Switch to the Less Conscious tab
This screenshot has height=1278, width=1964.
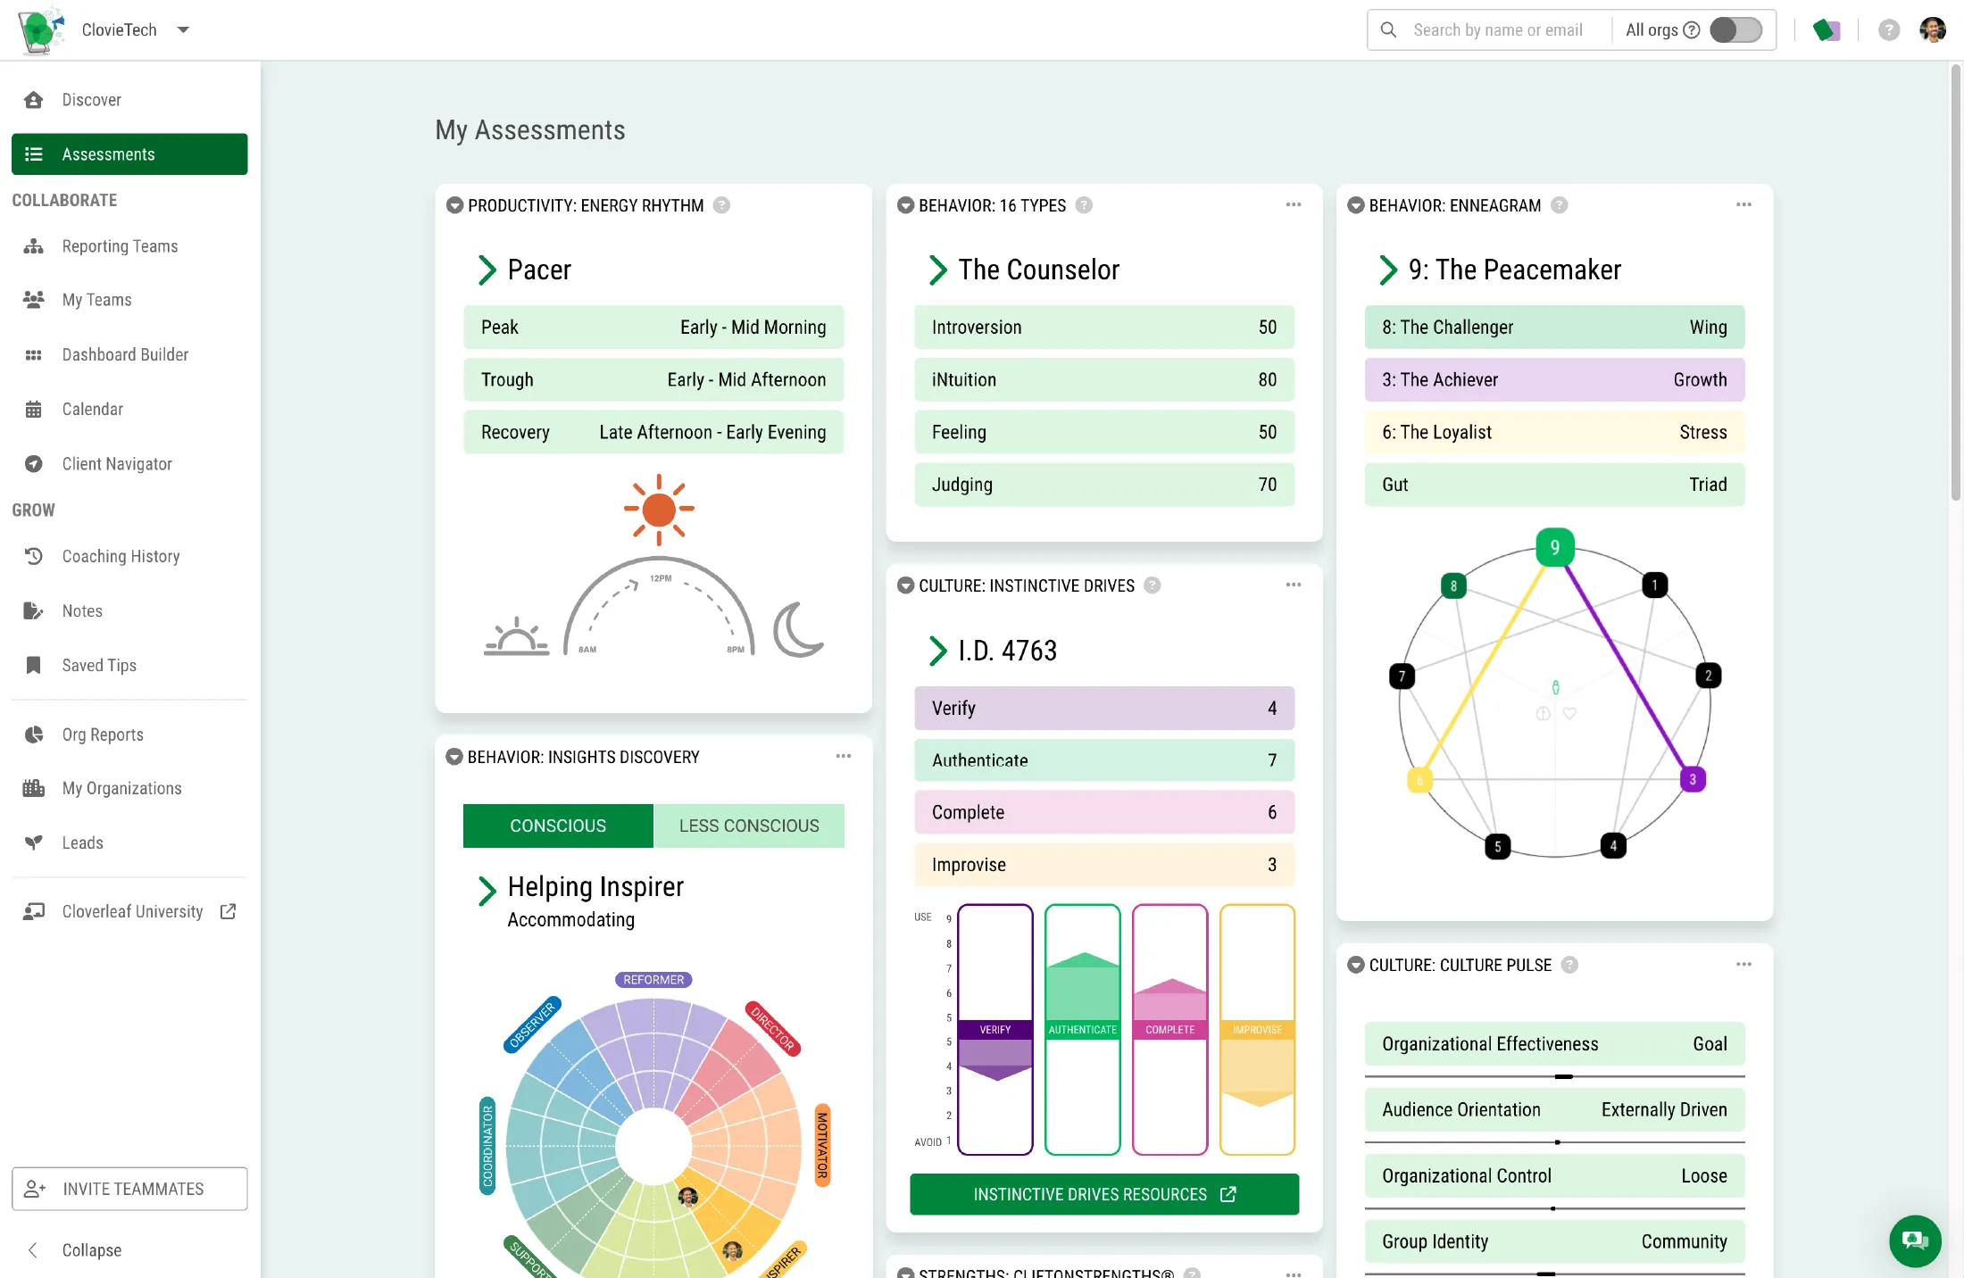(748, 826)
